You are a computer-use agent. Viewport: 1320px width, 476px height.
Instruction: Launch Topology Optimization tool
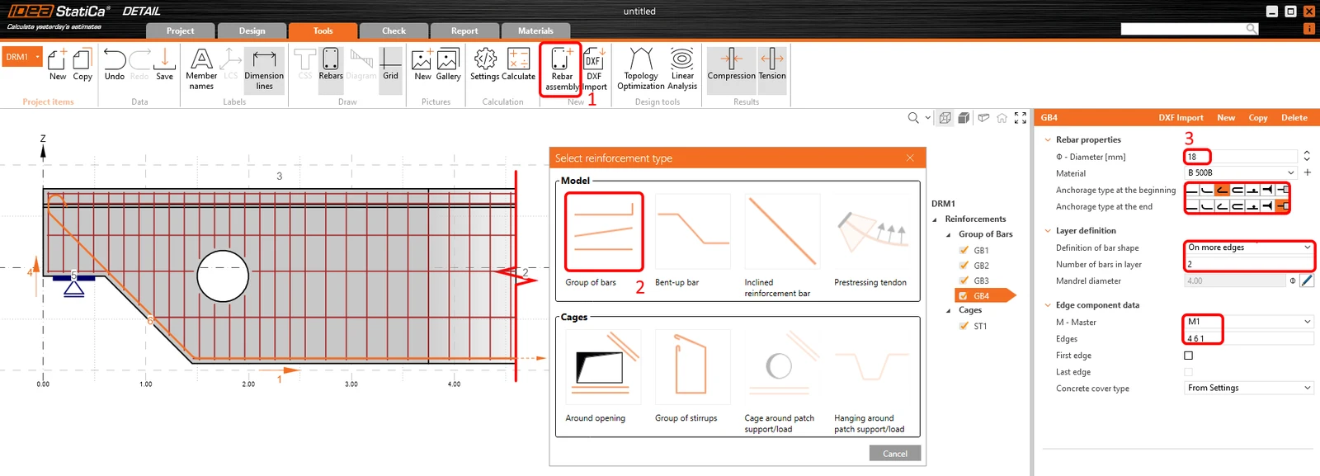(640, 69)
